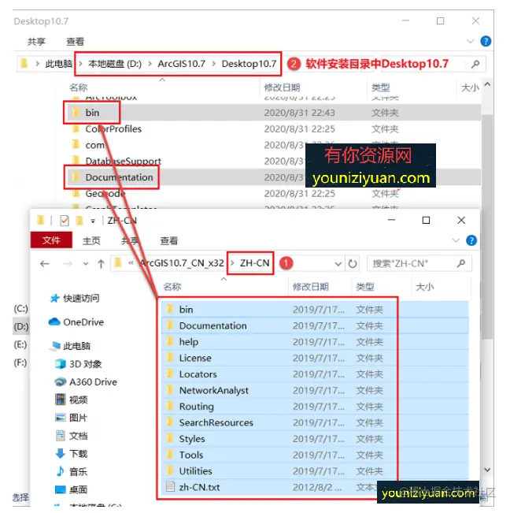Select the Styles folder
Image resolution: width=510 pixels, height=513 pixels.
[x=315, y=439]
